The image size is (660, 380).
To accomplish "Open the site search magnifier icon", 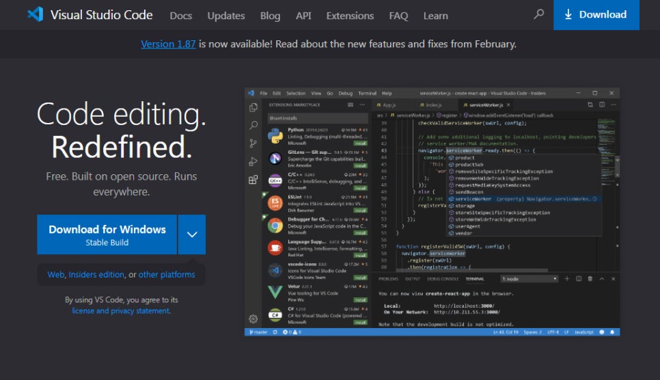I will point(538,14).
